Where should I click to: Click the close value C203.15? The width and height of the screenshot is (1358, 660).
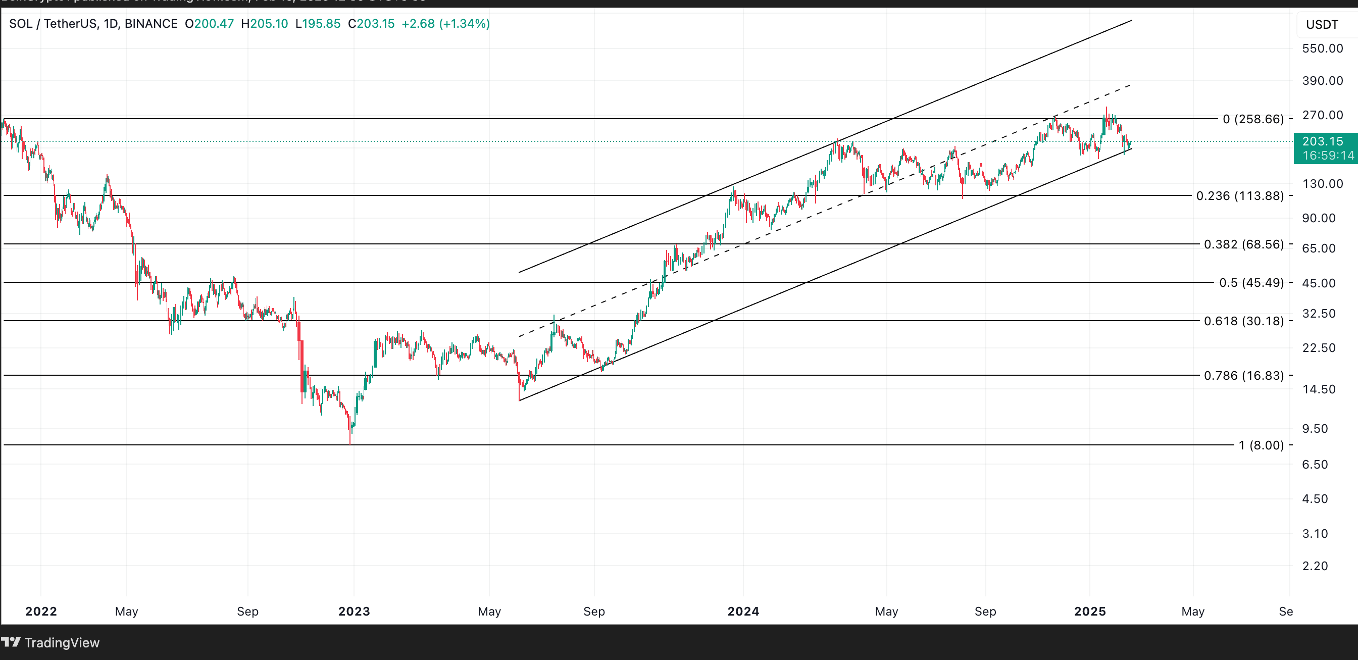(x=371, y=24)
